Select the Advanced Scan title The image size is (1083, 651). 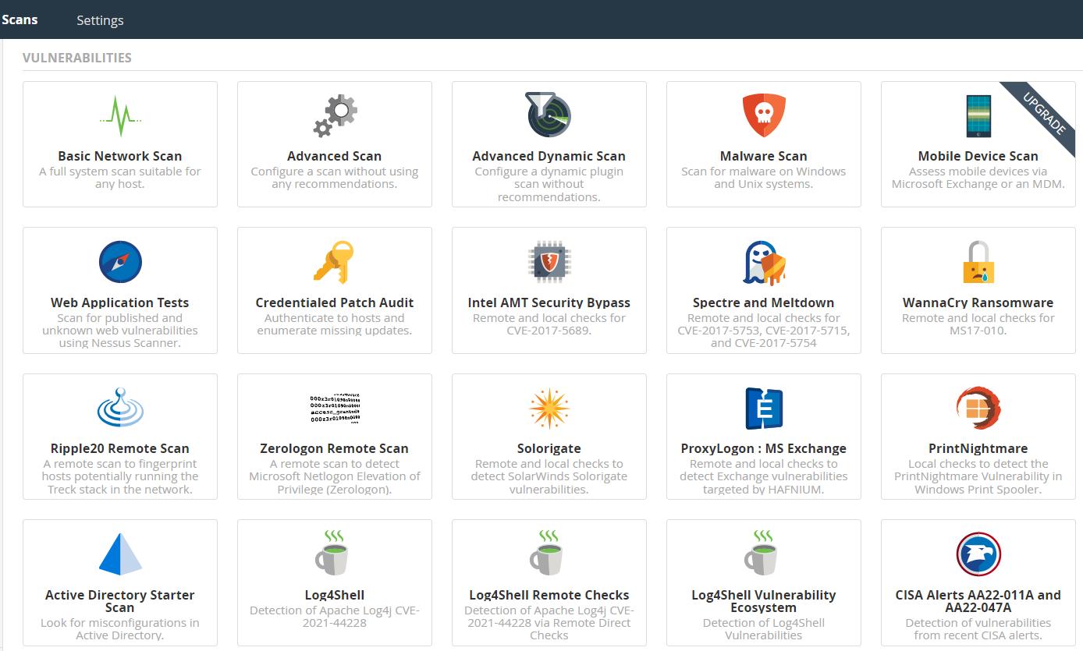tap(335, 156)
